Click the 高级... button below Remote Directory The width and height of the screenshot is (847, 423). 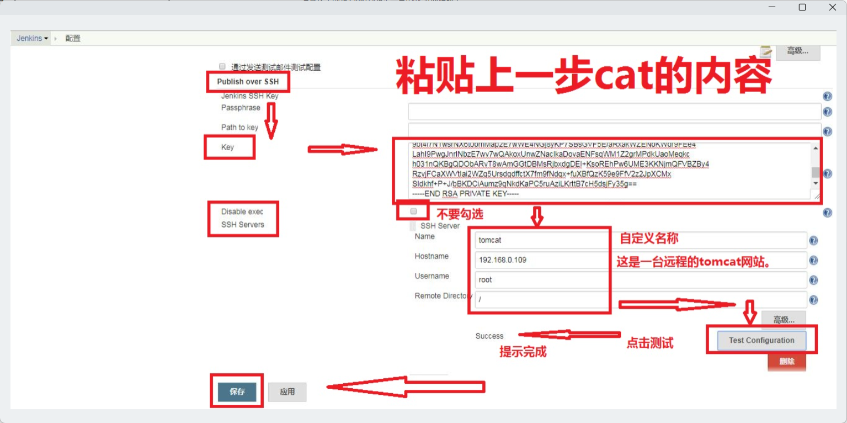[784, 320]
